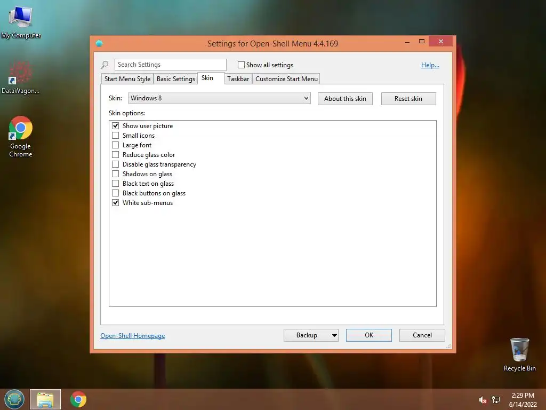
Task: Maximize the Open-Shell settings window
Action: pos(422,42)
